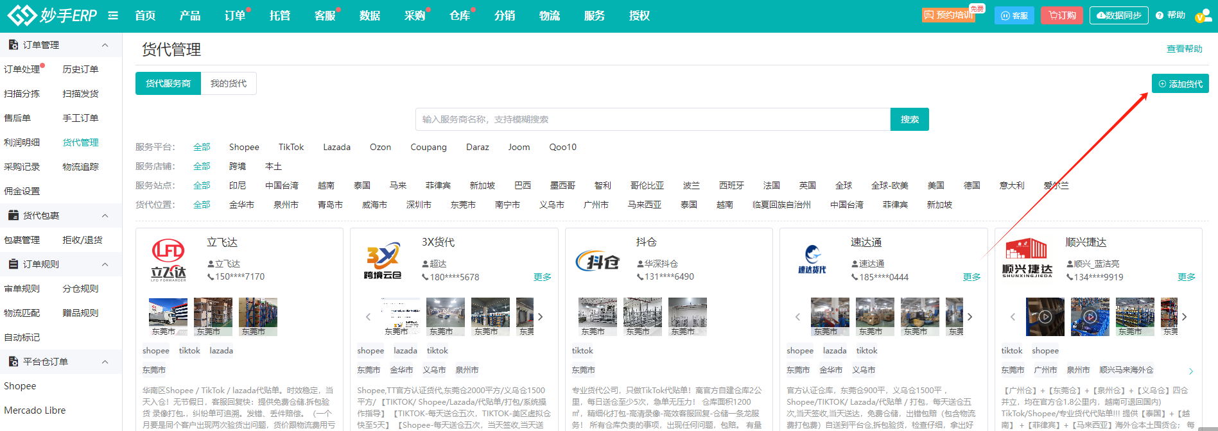This screenshot has width=1218, height=431.
Task: Filter 服务站点 by 印尼
Action: [x=238, y=185]
